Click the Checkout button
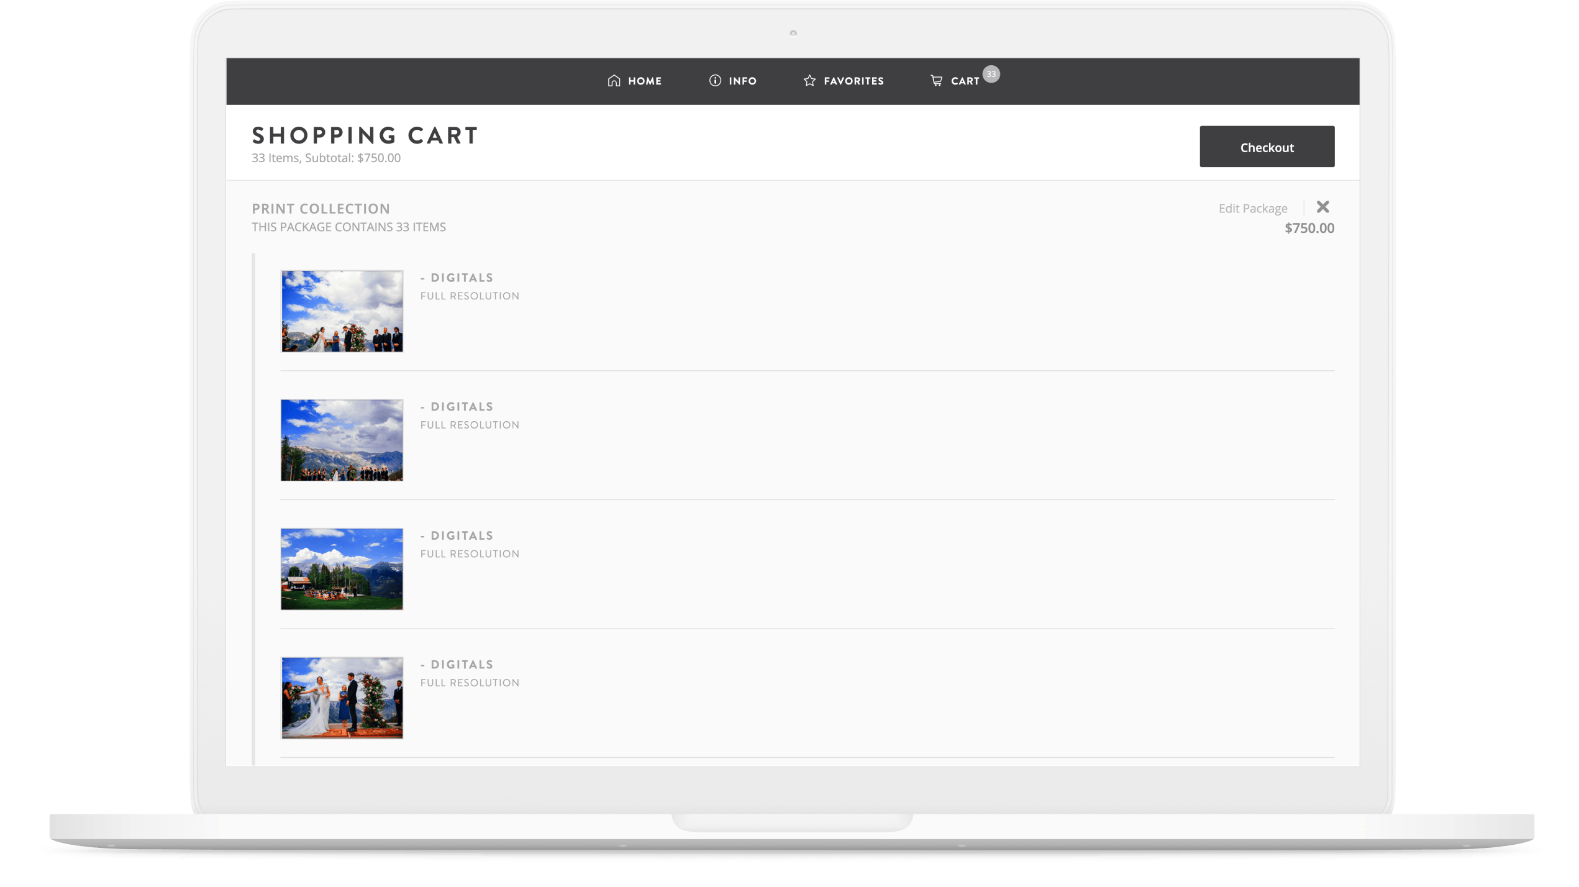This screenshot has height=887, width=1579. [x=1267, y=147]
